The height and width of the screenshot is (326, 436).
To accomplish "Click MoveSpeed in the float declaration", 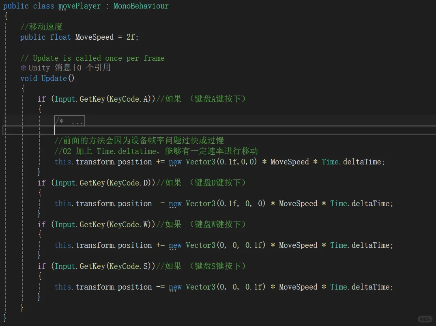I will (x=95, y=37).
